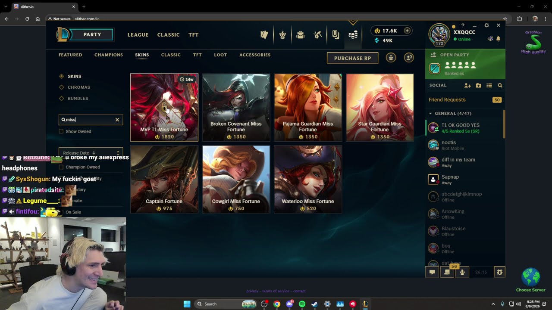Open Broken Covenant Miss Fortune skin card
552x310 pixels.
pos(236,108)
